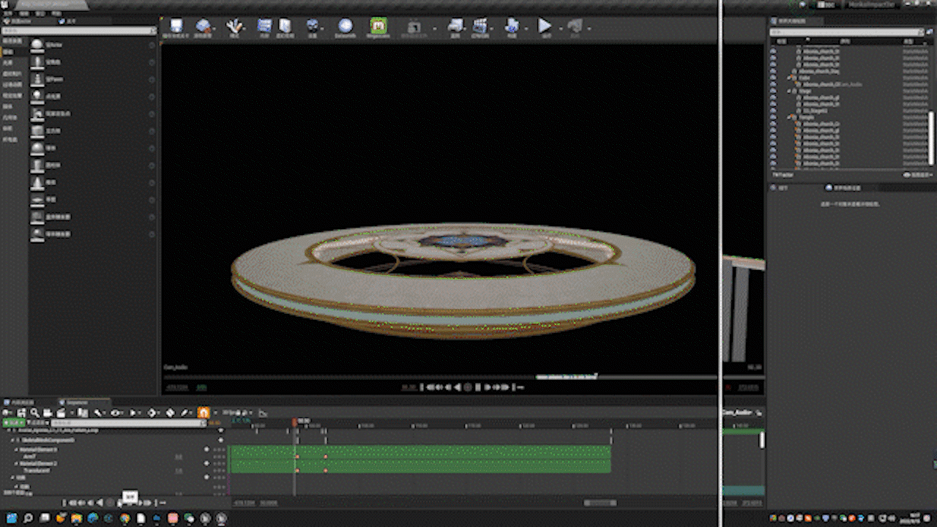Click the World Outliner vertical scrollbar
Viewport: 937px width, 527px height.
click(931, 138)
